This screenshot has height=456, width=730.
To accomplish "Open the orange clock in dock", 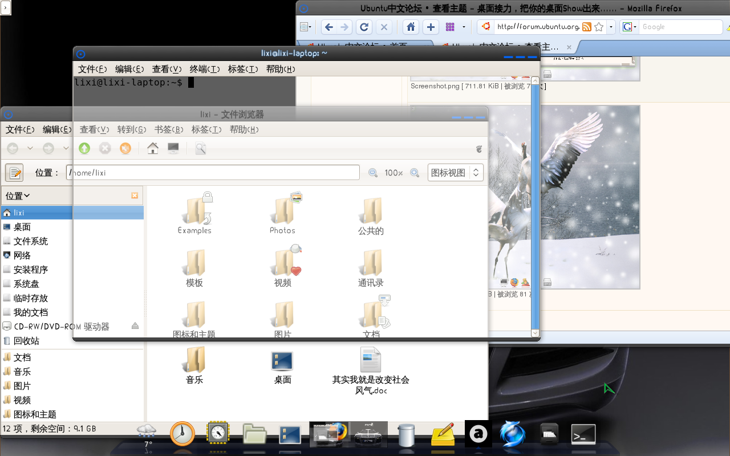I will coord(182,434).
